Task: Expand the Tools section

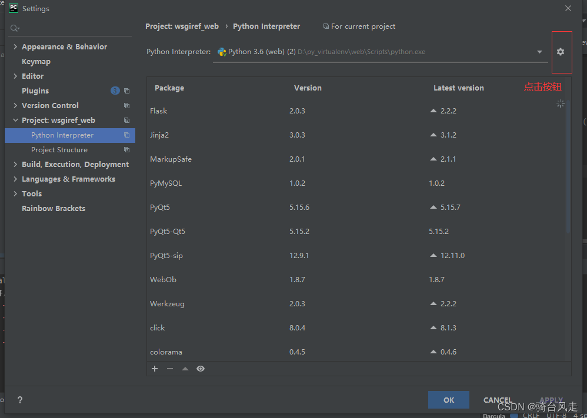Action: click(15, 193)
